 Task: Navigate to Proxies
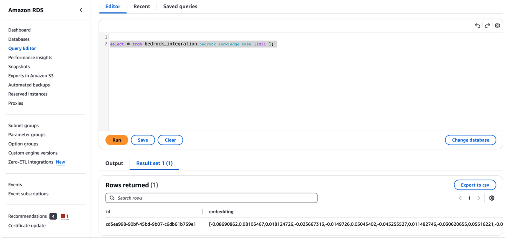[x=16, y=103]
